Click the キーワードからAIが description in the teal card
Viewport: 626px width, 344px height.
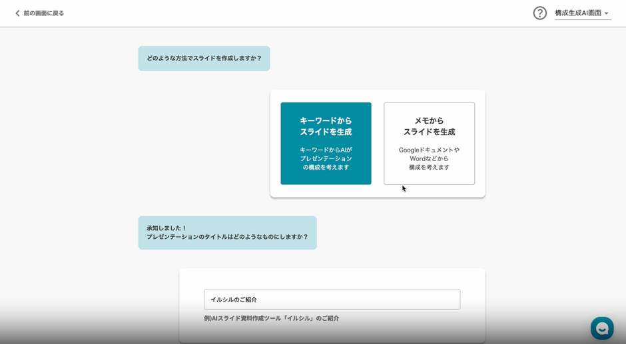tap(326, 150)
